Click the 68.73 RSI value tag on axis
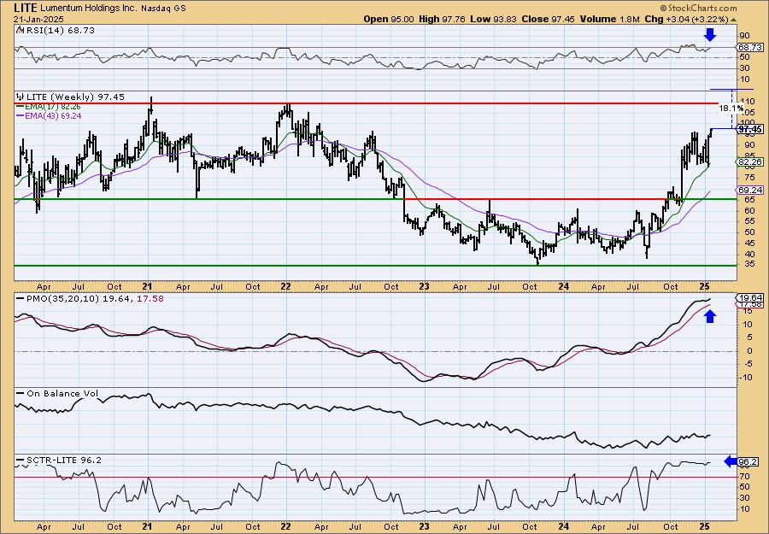 (x=750, y=48)
